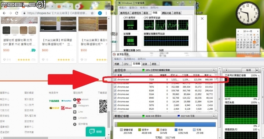Viewport: 264px width, 139px height.
Task: Like the $500 flooring product heart
Action: click(x=4, y=60)
